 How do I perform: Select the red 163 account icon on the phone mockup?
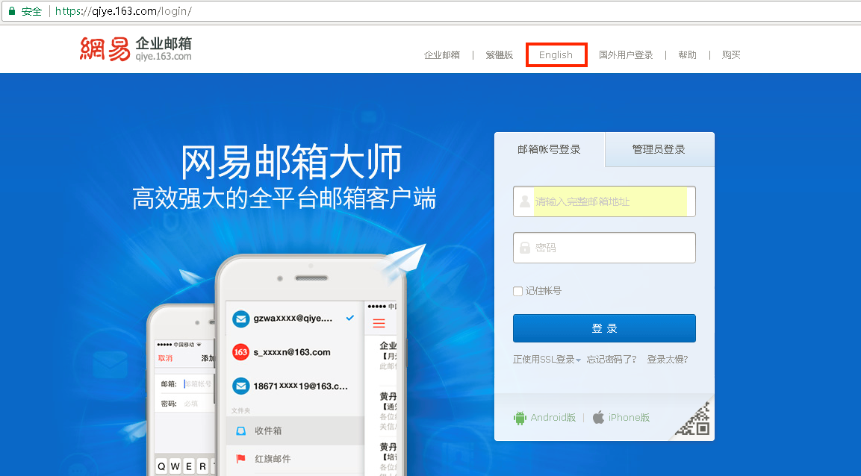tap(240, 352)
